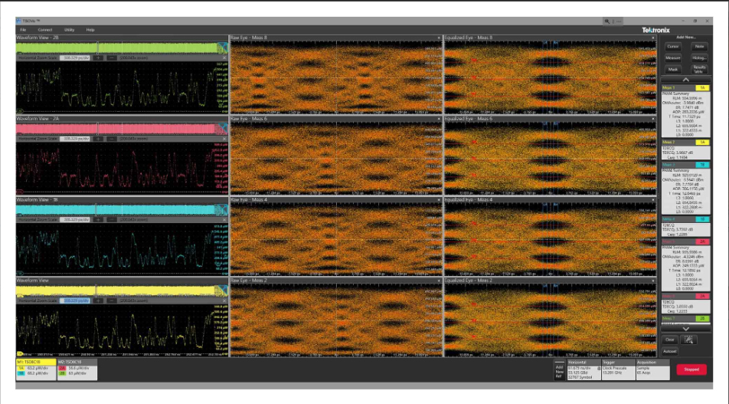Click the zoom-in plus in Waveform View 1B
The image size is (729, 404).
tap(98, 220)
